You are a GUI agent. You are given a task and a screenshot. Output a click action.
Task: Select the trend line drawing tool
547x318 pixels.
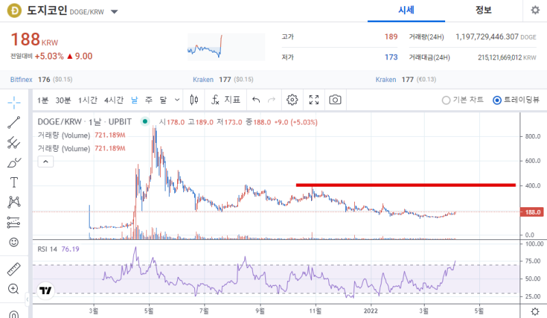coord(14,122)
